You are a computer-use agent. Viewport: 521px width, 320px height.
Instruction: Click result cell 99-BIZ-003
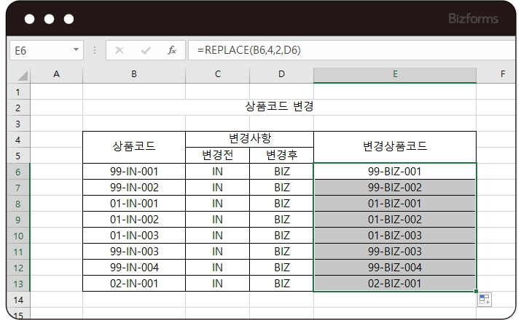(x=395, y=252)
